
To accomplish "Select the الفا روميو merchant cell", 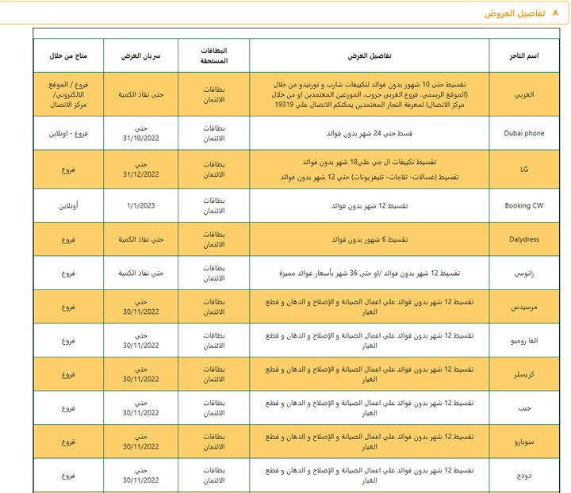I will click(524, 340).
